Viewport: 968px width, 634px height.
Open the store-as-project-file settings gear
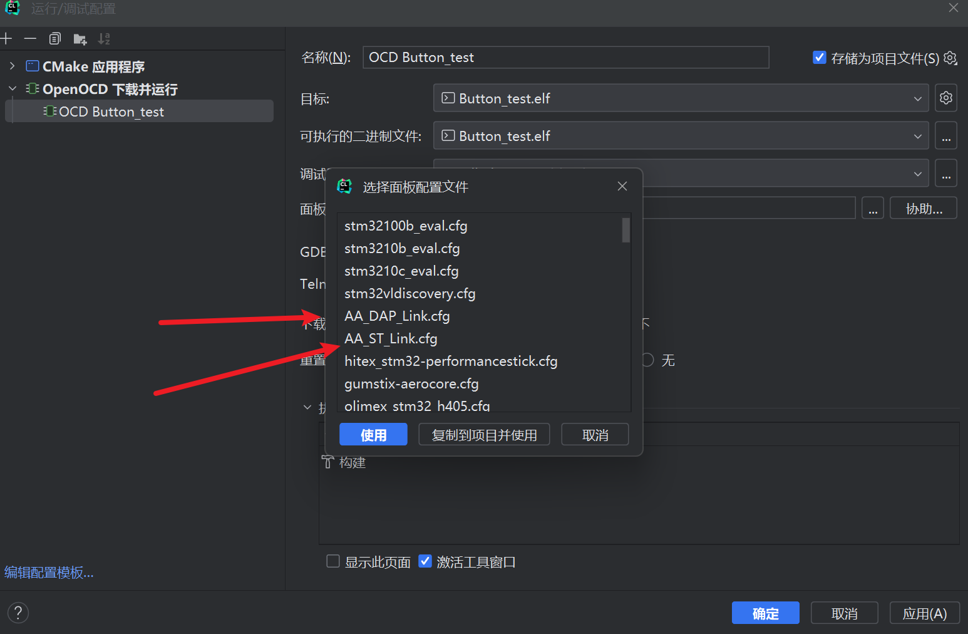pos(950,58)
